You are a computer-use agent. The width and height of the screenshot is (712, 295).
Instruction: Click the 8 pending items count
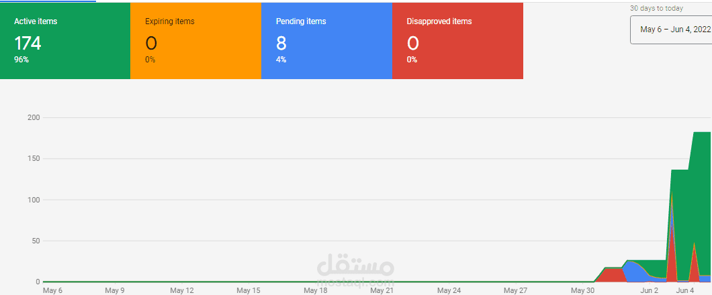tap(281, 44)
